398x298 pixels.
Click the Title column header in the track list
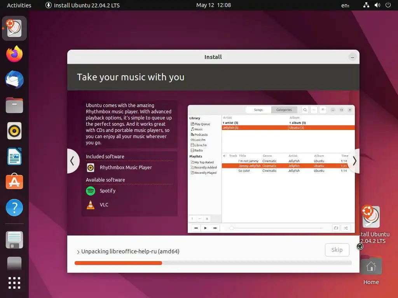click(x=243, y=156)
